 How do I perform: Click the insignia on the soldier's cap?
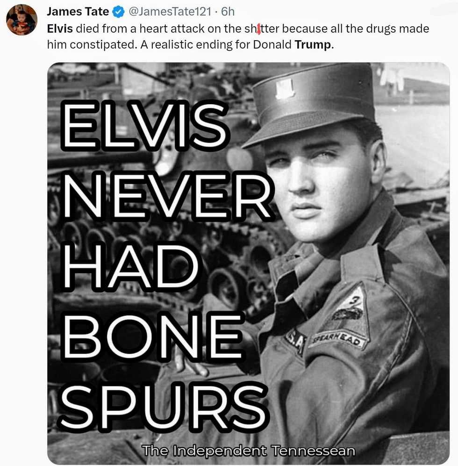click(285, 88)
